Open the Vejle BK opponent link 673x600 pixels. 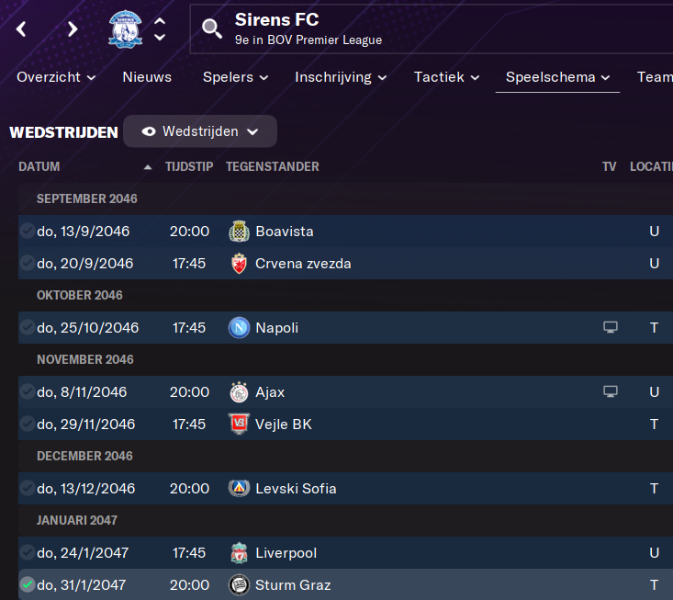(x=283, y=425)
